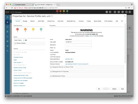Image resolution: width=138 pixels, height=104 pixels.
Task: Open the help question mark icon in header
Action: [x=119, y=12]
